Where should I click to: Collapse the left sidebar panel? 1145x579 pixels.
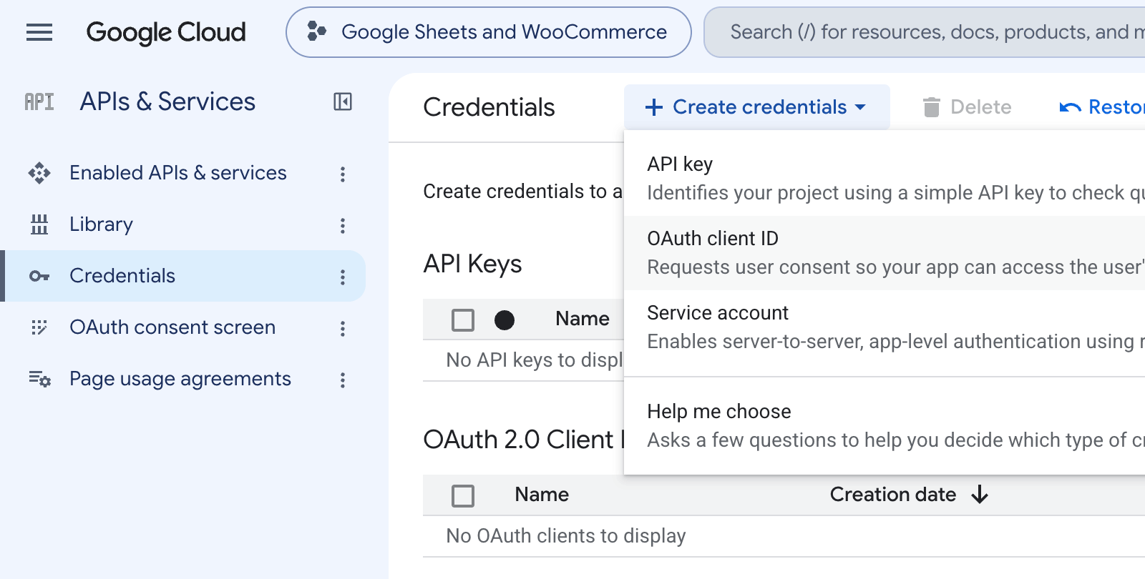[343, 102]
